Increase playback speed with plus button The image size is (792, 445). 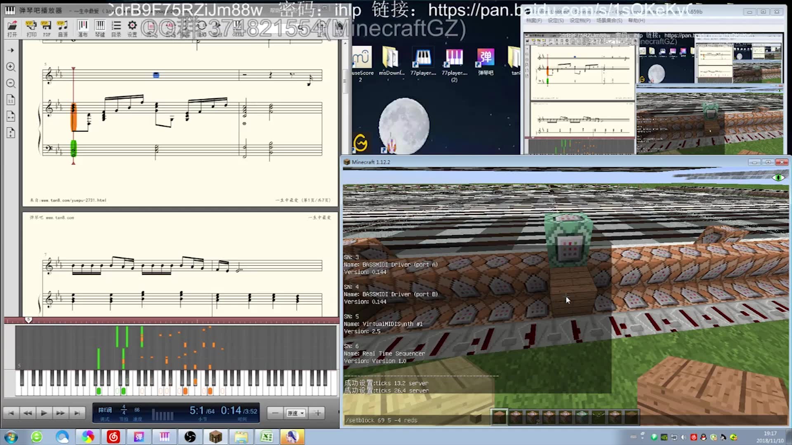click(317, 413)
